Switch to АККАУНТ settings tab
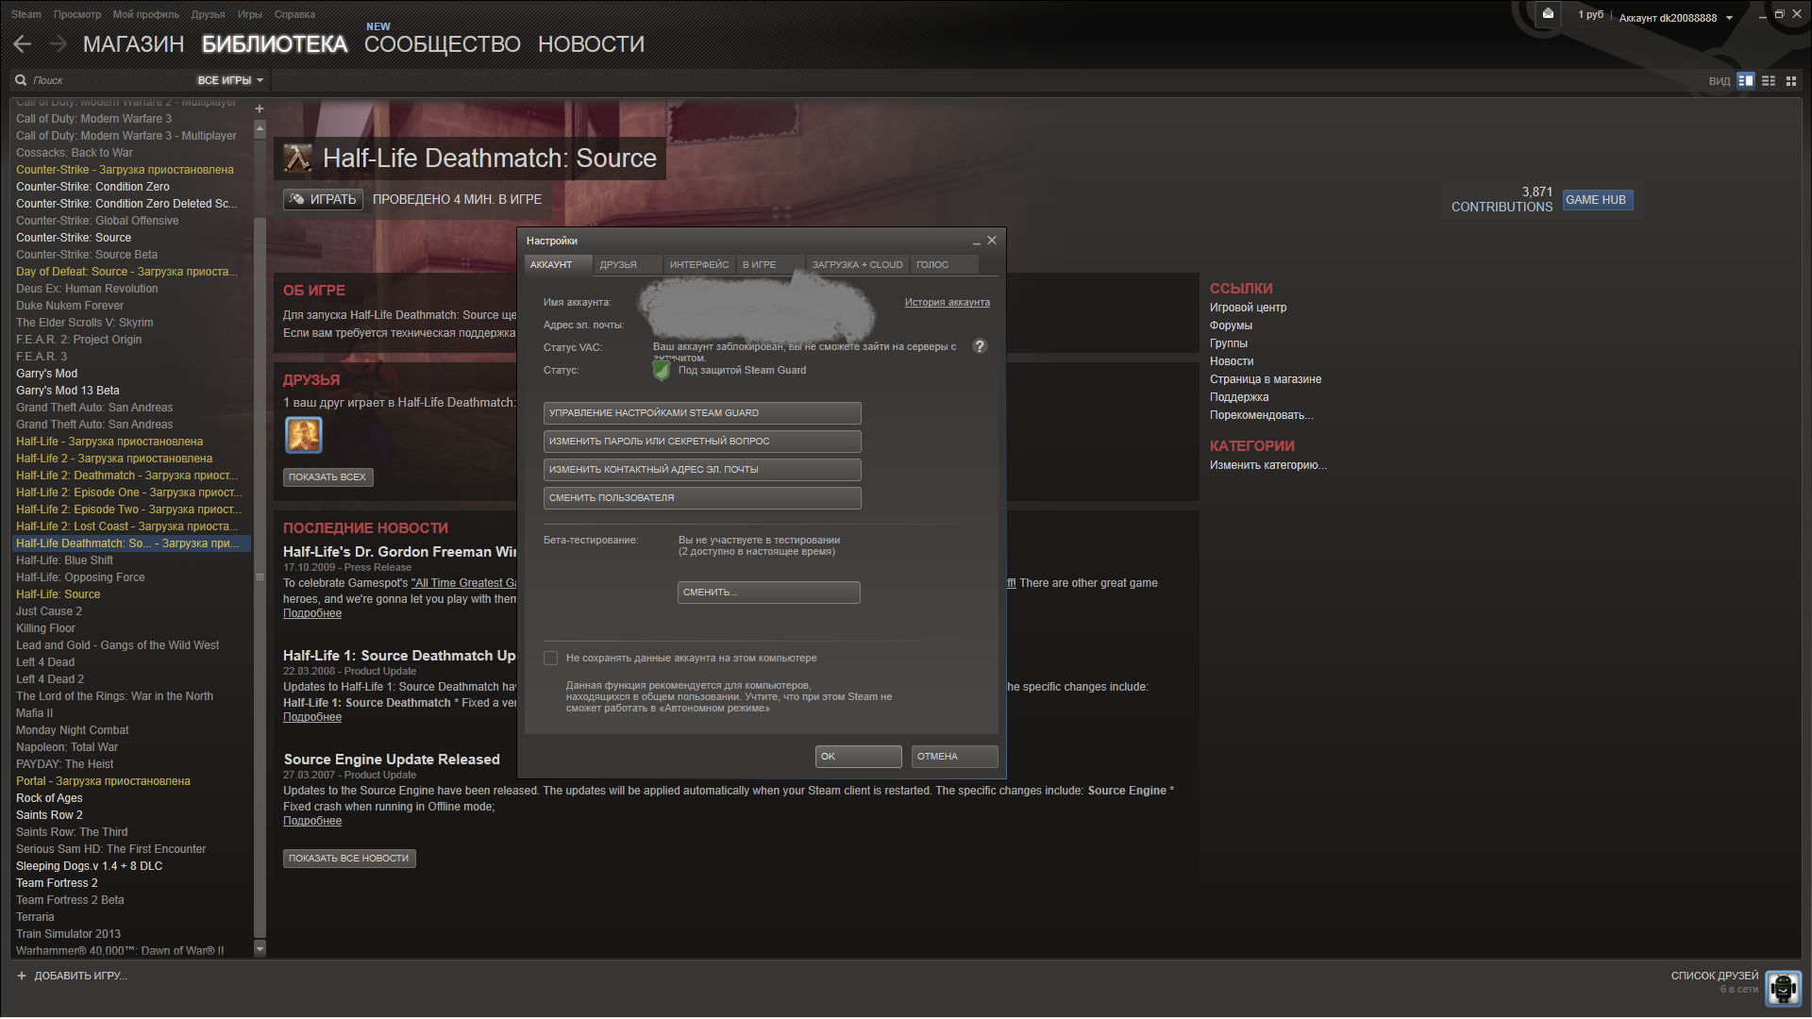The width and height of the screenshot is (1812, 1019). coord(558,265)
